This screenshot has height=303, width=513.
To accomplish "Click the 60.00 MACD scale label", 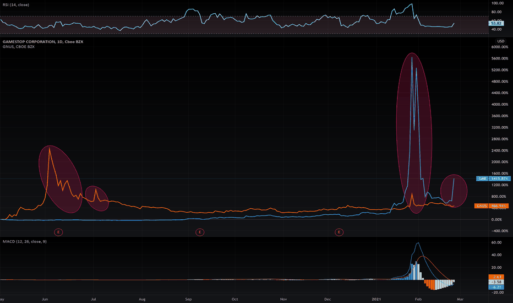I will [x=496, y=242].
